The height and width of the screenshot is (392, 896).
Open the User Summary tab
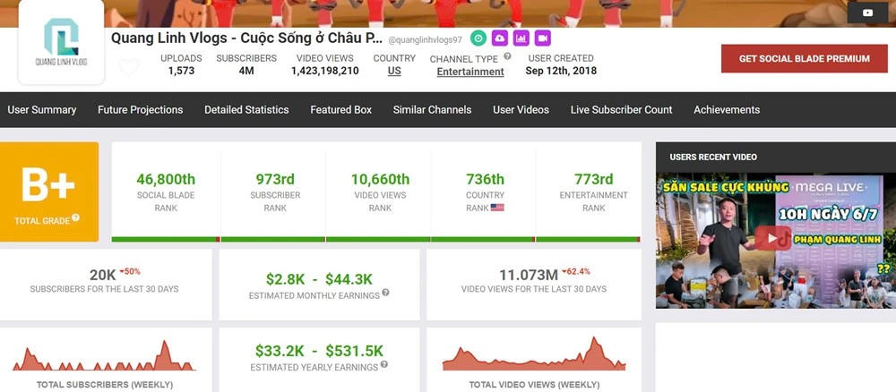click(42, 109)
